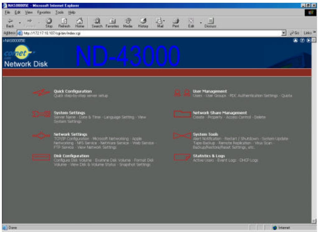
Task: Click the vertical scrollbar up arrow
Action: coord(314,40)
